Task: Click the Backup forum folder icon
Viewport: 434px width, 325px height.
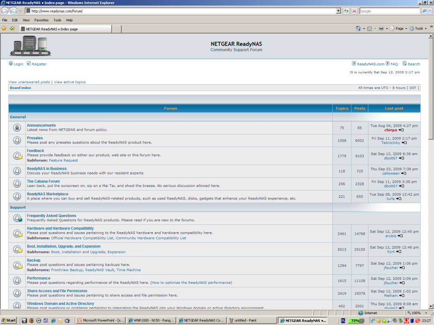Action: click(x=18, y=265)
